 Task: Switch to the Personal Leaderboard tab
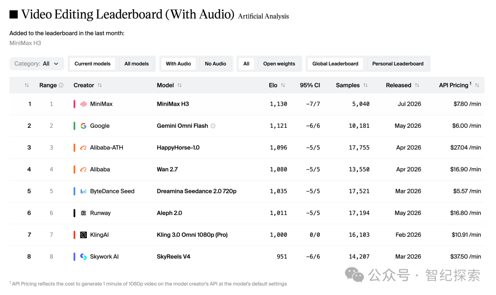[398, 64]
